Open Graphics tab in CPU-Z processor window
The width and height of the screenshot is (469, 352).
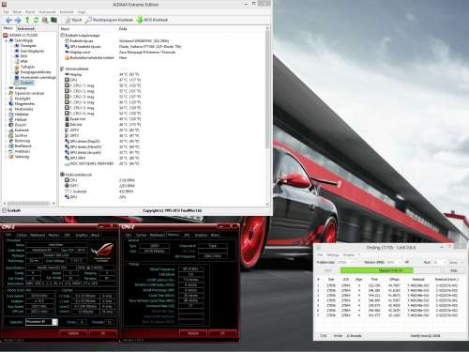point(82,235)
